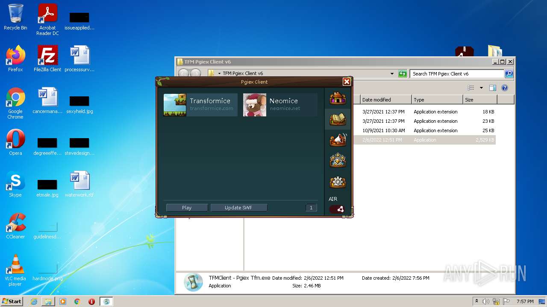The image size is (547, 307).
Task: Open the Windows Start menu
Action: [12, 301]
